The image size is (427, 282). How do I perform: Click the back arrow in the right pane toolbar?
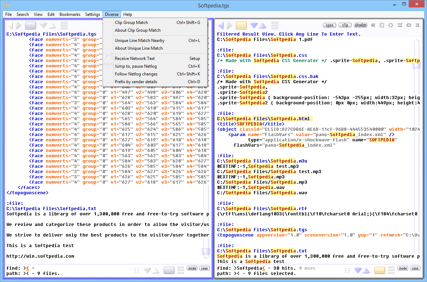(221, 25)
